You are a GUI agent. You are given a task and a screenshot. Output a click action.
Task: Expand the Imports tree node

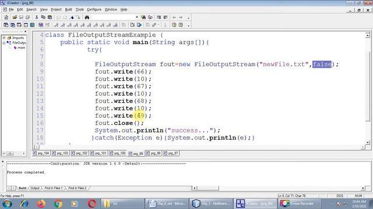click(x=4, y=38)
